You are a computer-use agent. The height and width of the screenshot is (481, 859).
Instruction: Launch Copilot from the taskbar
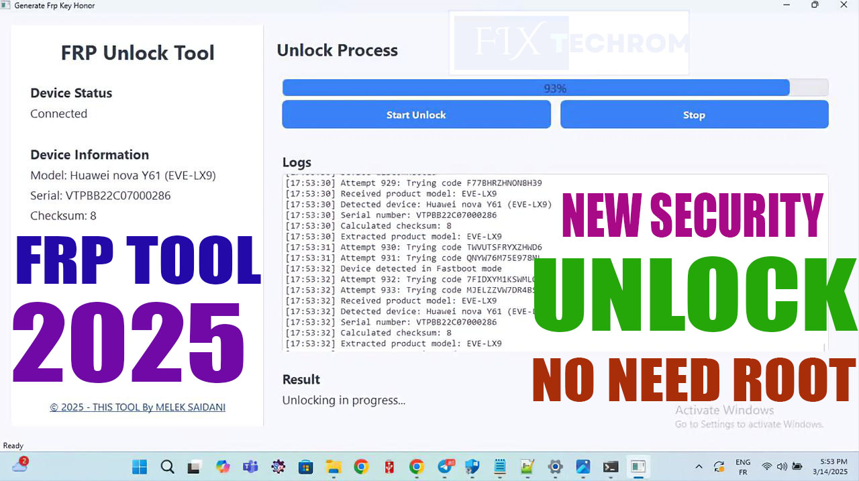click(x=222, y=466)
